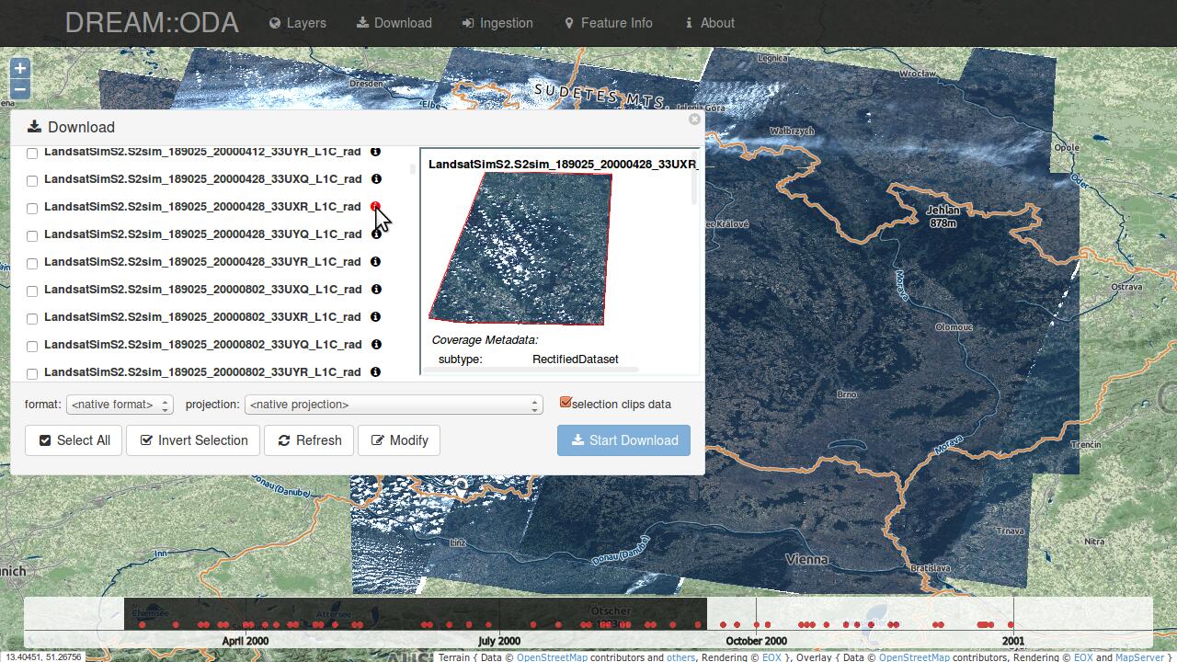Click the Modify button
Image resolution: width=1177 pixels, height=662 pixels.
(399, 440)
